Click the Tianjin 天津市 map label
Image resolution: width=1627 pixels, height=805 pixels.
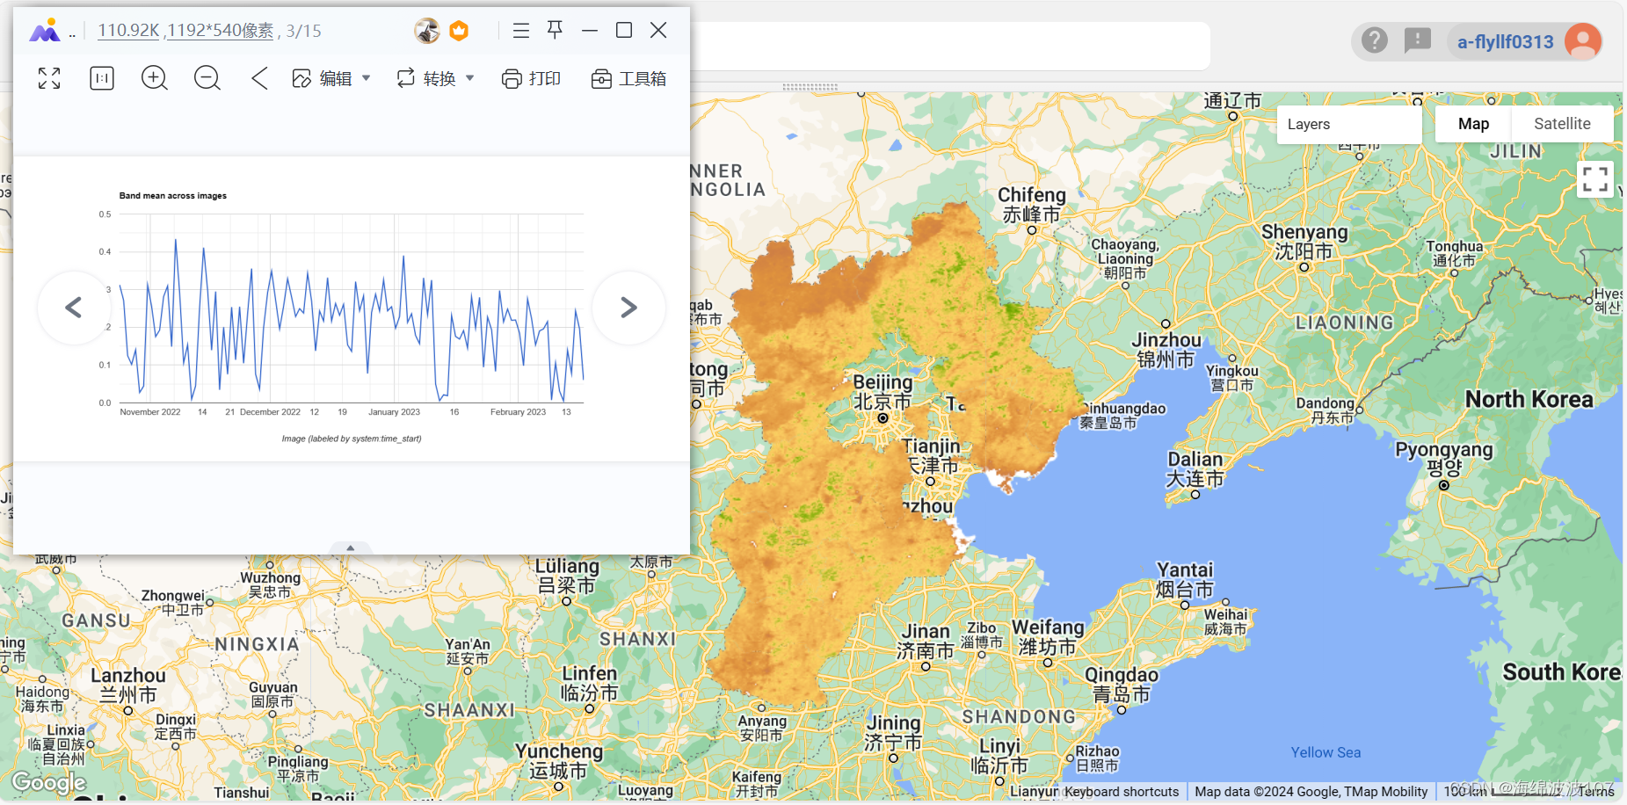pos(933,456)
